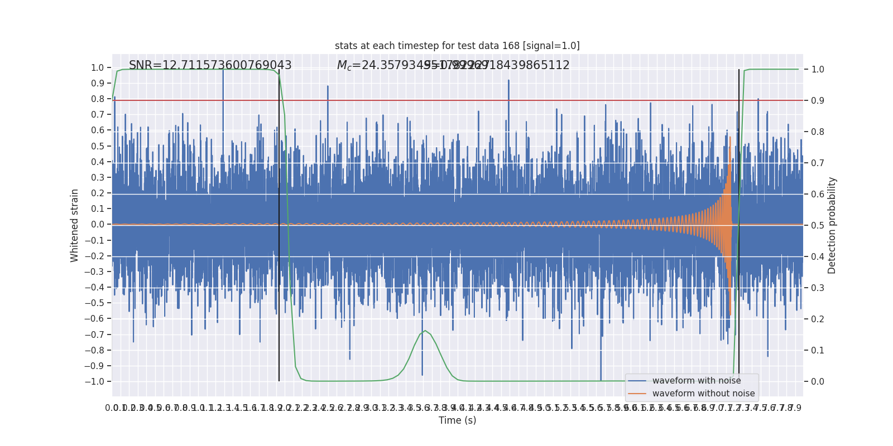Click the 0.8 tick on Detection probability axis
This screenshot has width=893, height=446.
[x=818, y=132]
